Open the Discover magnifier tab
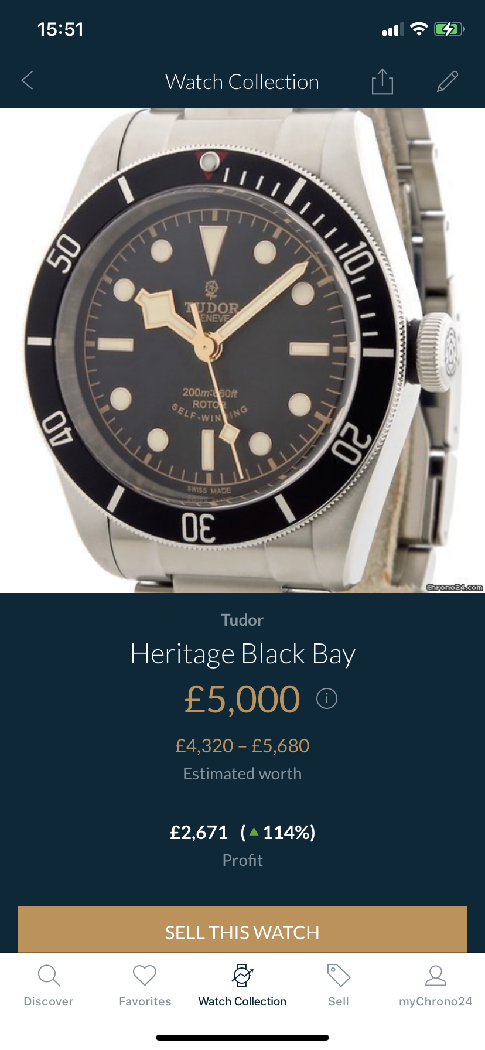This screenshot has width=485, height=1050. pos(49,986)
